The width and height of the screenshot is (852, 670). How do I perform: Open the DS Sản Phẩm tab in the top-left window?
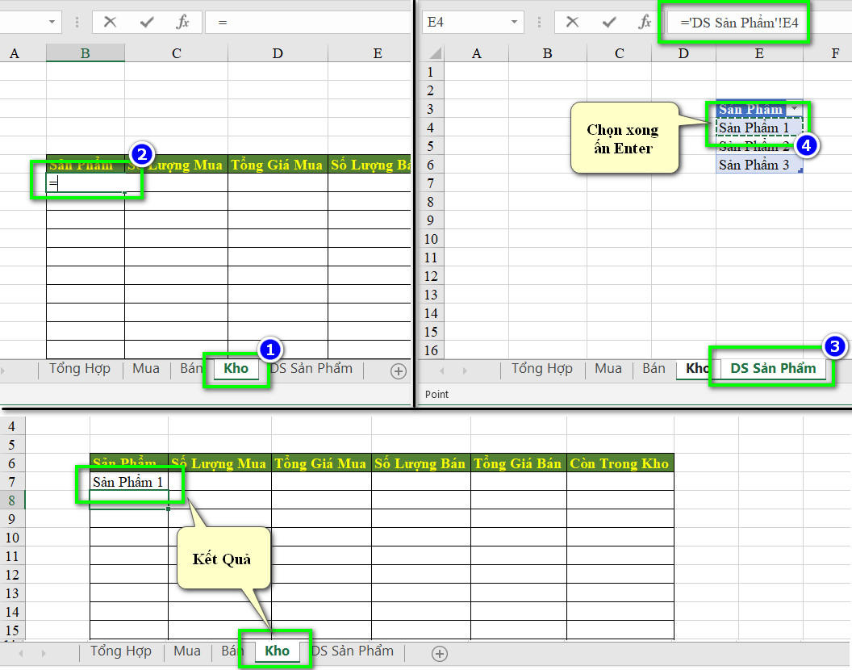point(311,369)
